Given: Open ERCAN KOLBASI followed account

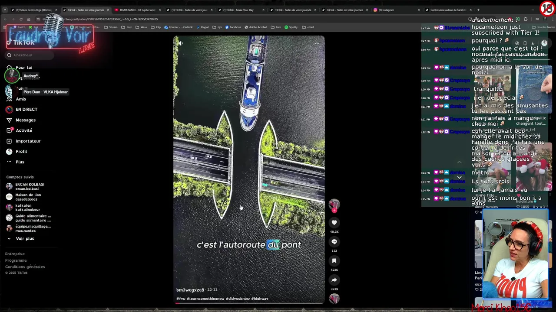Looking at the screenshot, I should [x=26, y=186].
